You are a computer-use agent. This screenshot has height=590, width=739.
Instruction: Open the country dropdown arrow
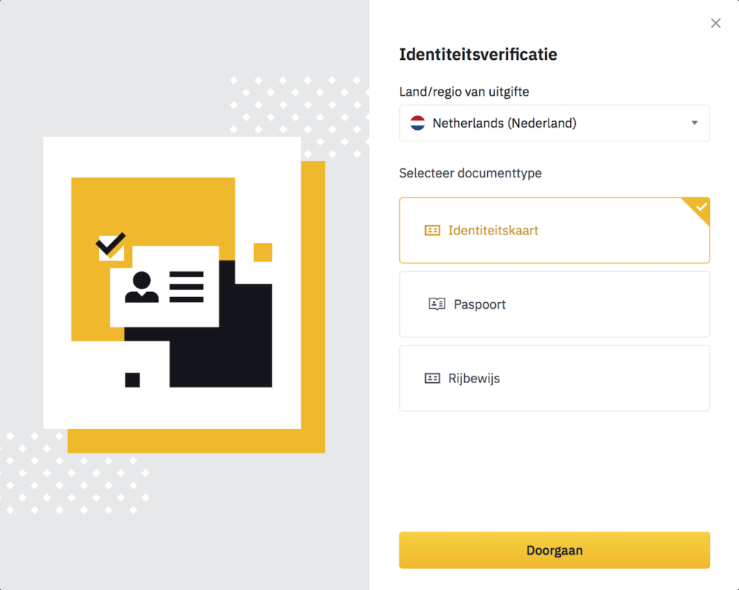[x=694, y=123]
